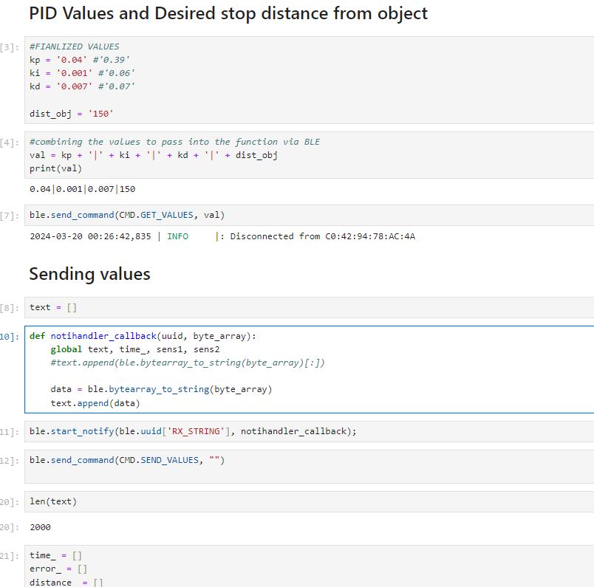
Task: Click the '#FIANLIZED VALUES' comment line
Action: [74, 46]
